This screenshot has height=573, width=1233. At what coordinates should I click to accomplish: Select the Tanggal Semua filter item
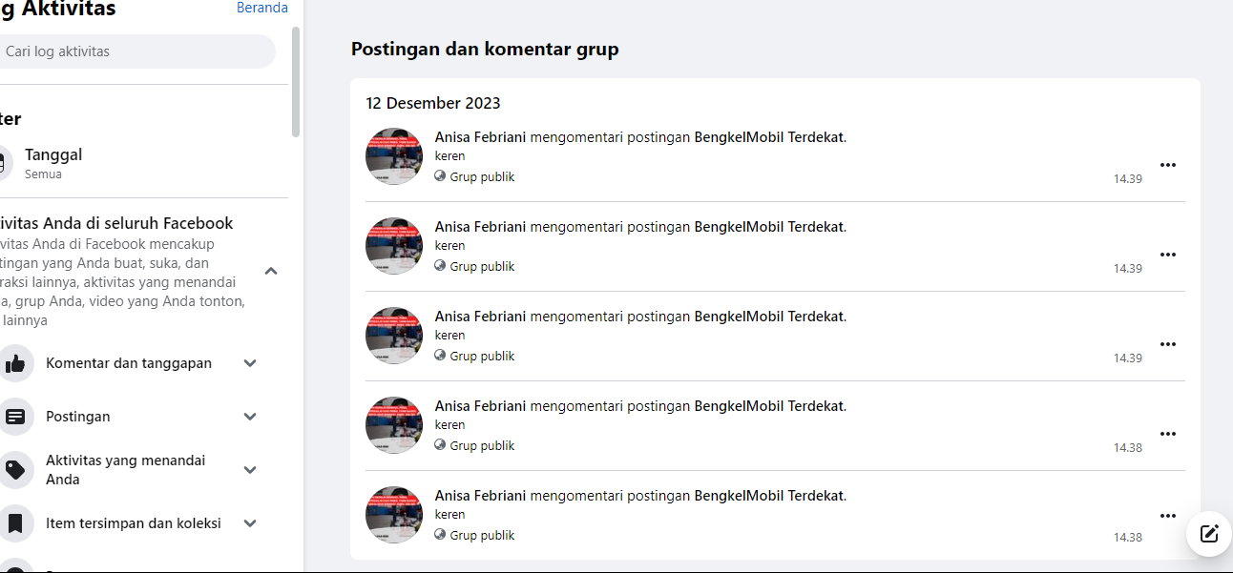point(53,163)
